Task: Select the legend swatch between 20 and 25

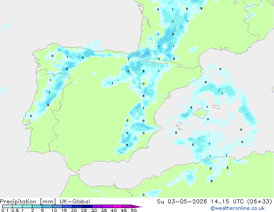Action: coord(77,206)
